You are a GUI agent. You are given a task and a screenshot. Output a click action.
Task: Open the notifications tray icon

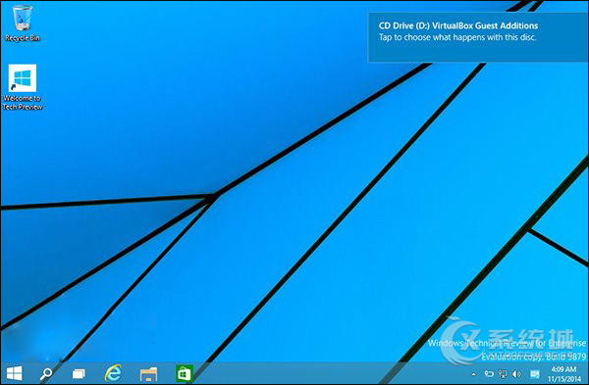coord(535,374)
